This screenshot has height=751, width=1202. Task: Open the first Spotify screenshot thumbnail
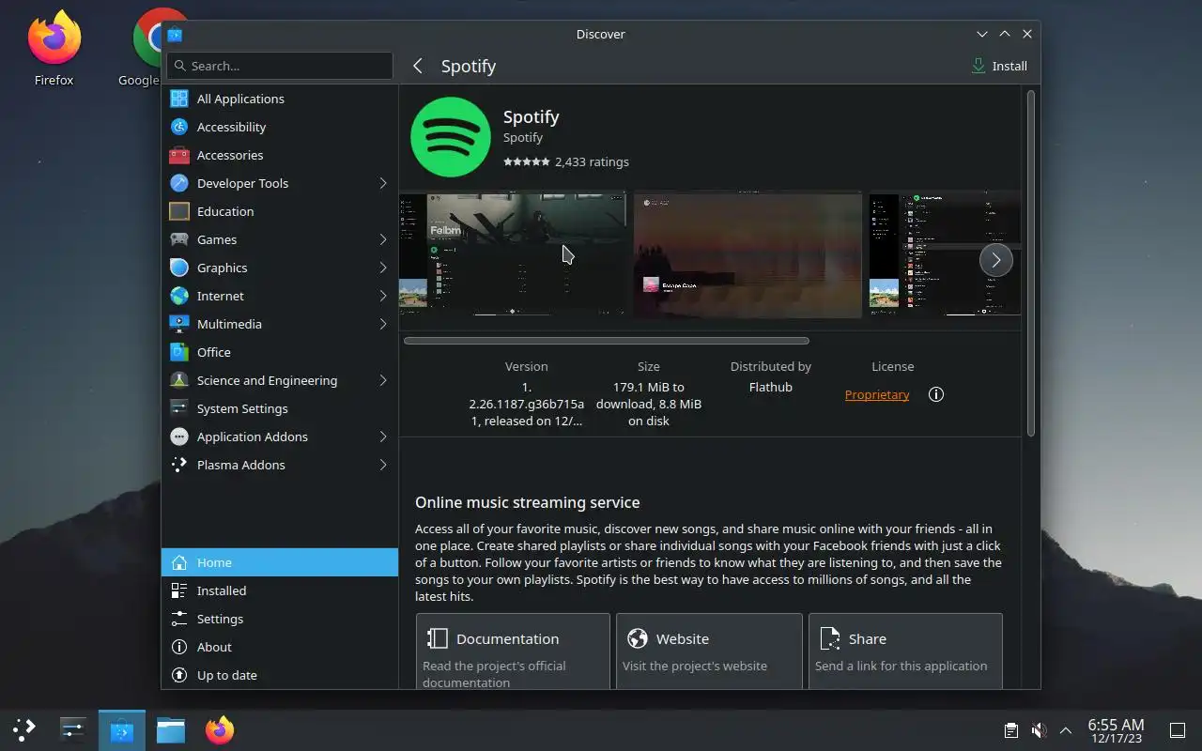pyautogui.click(x=513, y=254)
